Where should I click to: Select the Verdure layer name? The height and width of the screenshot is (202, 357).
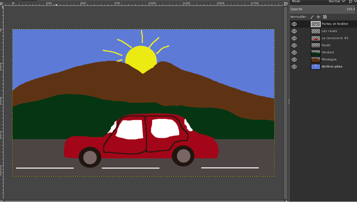[328, 52]
